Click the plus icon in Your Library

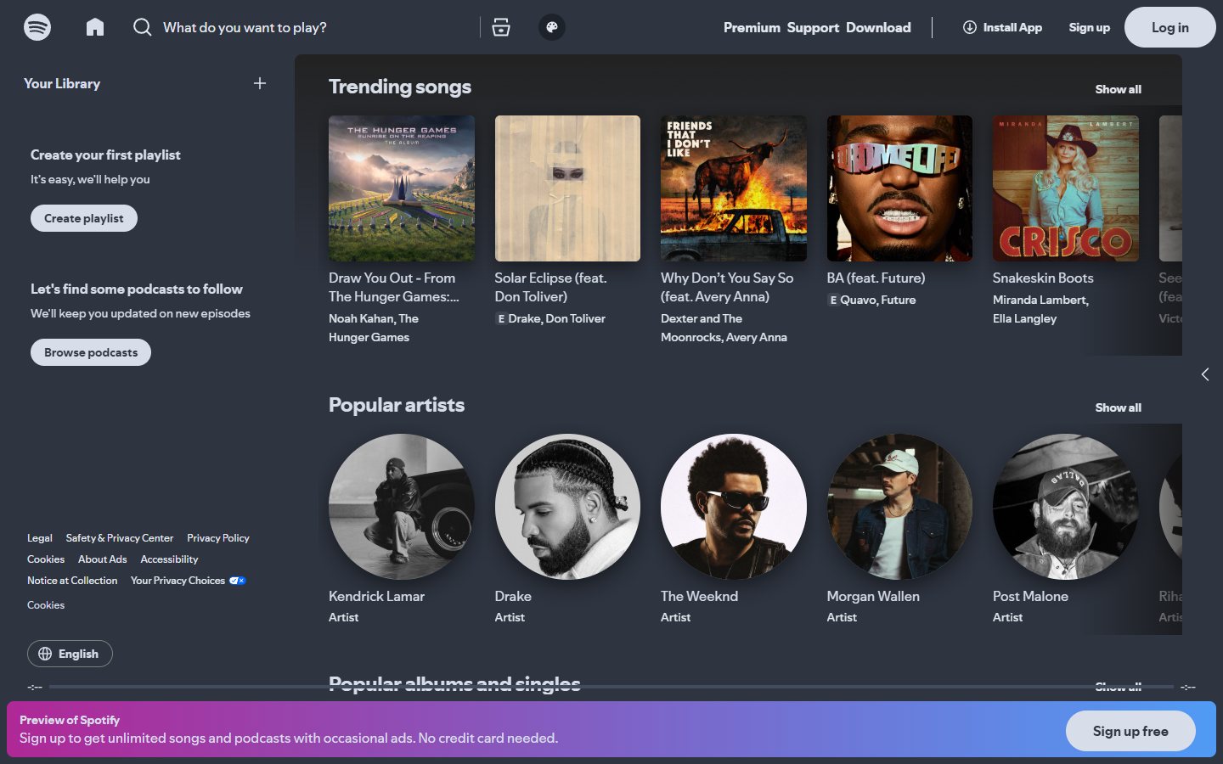pos(260,83)
